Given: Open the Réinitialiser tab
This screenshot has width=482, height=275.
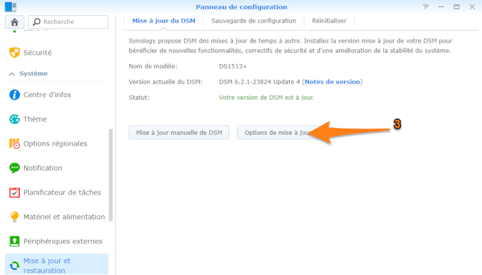Looking at the screenshot, I should 329,21.
